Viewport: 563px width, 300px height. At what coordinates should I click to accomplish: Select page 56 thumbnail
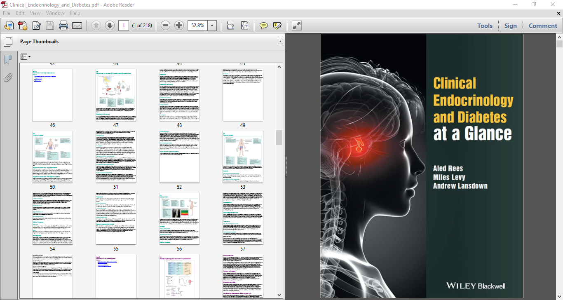179,218
